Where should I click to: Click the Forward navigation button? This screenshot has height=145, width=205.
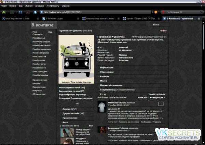pyautogui.click(x=12, y=12)
